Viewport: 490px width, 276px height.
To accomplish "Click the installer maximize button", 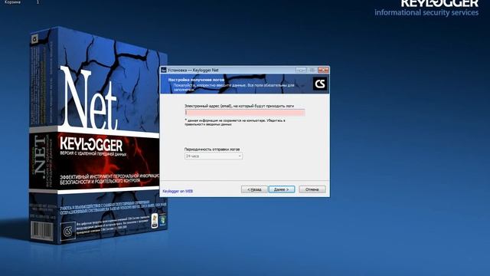I will point(312,70).
